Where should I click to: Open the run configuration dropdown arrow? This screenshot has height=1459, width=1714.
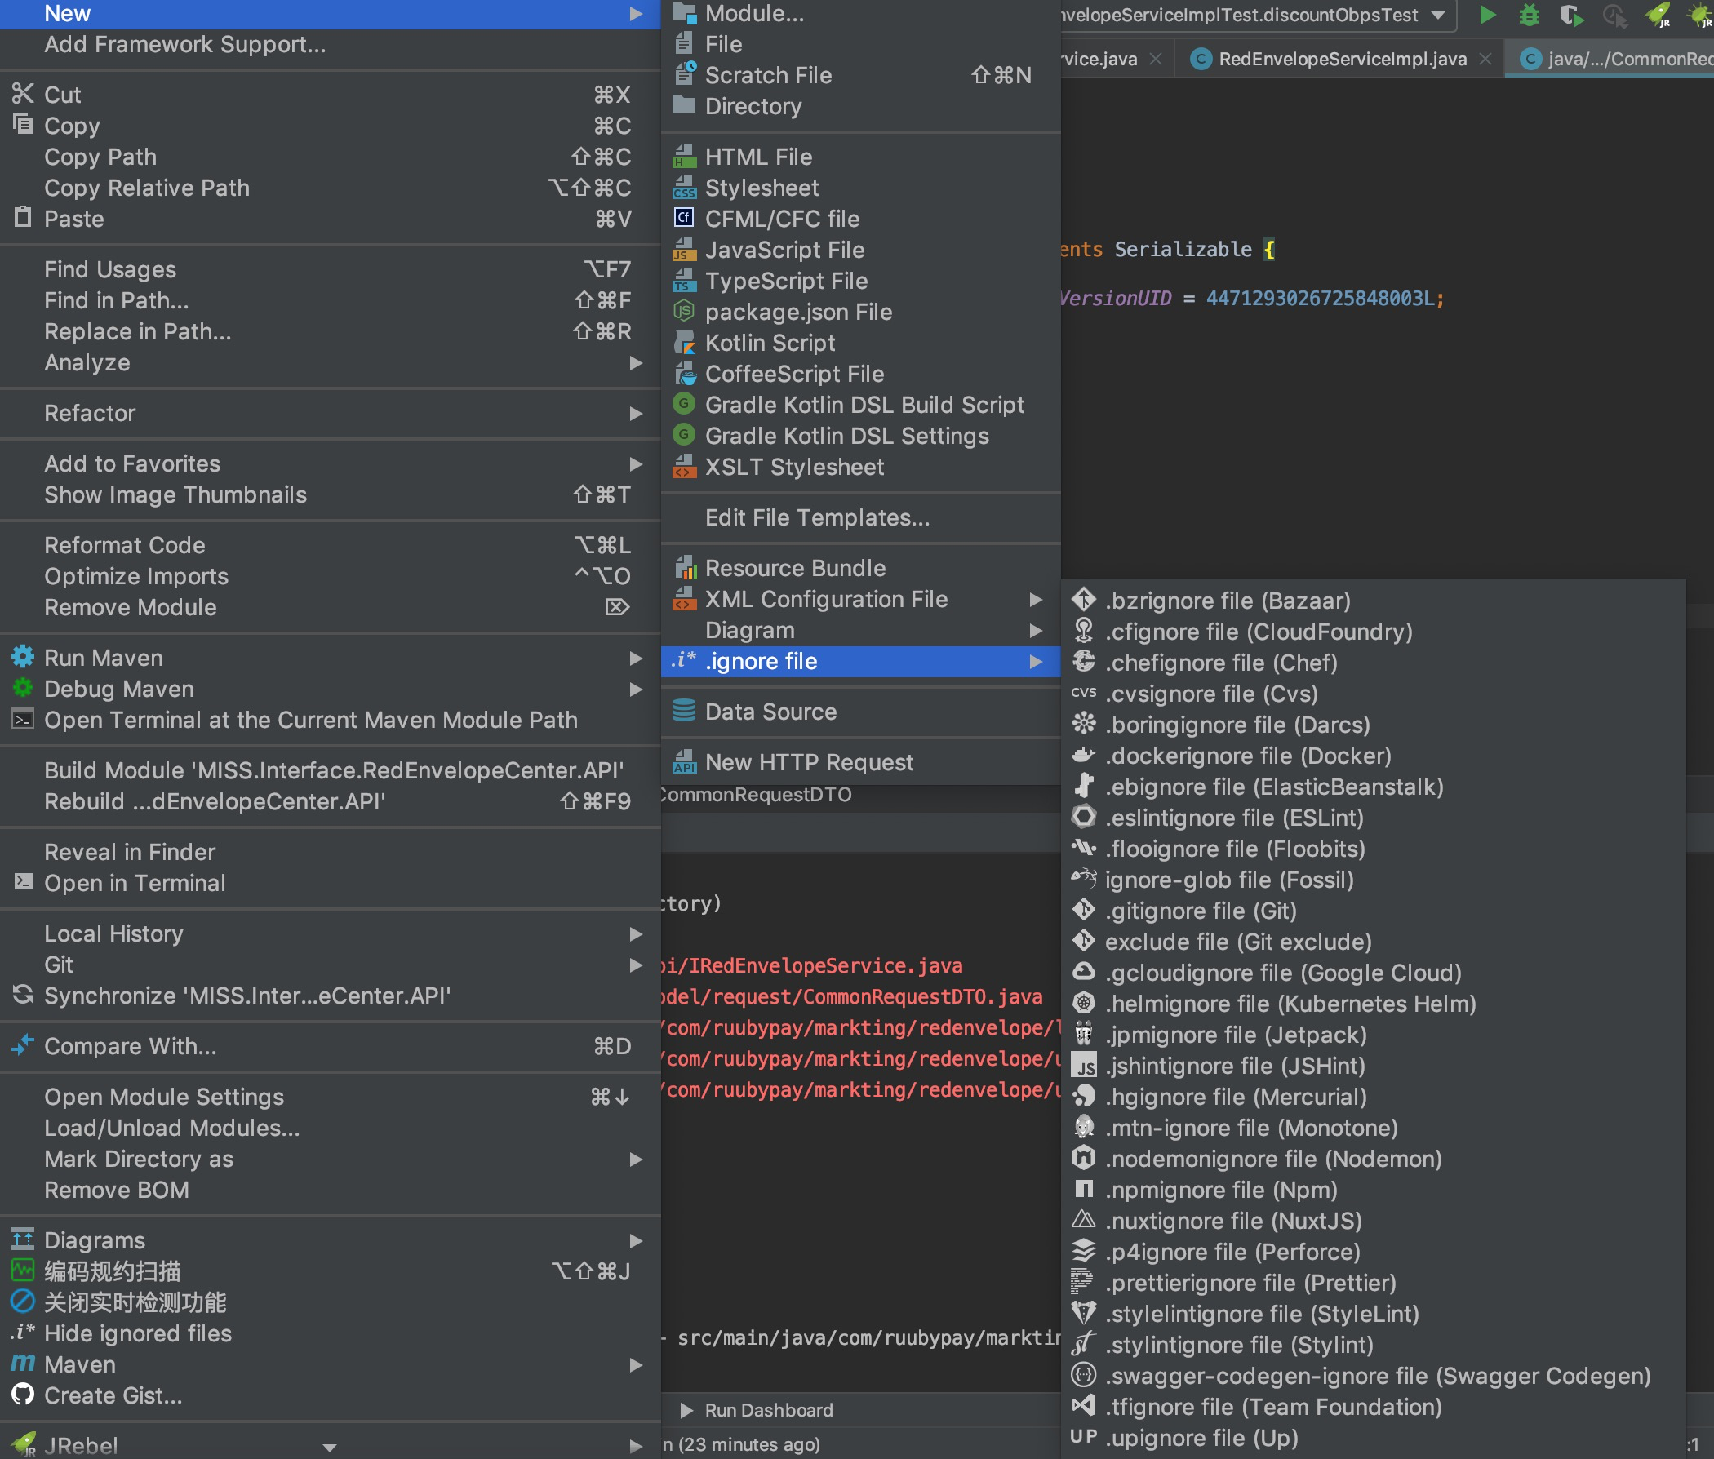pos(1437,15)
